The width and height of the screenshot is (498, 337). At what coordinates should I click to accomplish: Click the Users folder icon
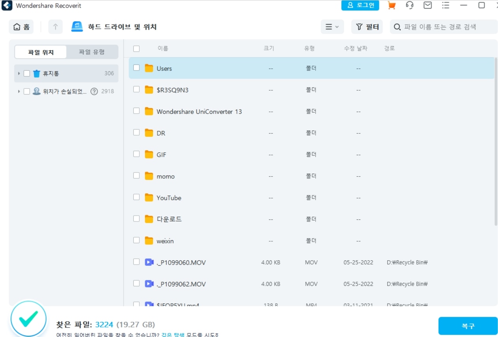(149, 68)
